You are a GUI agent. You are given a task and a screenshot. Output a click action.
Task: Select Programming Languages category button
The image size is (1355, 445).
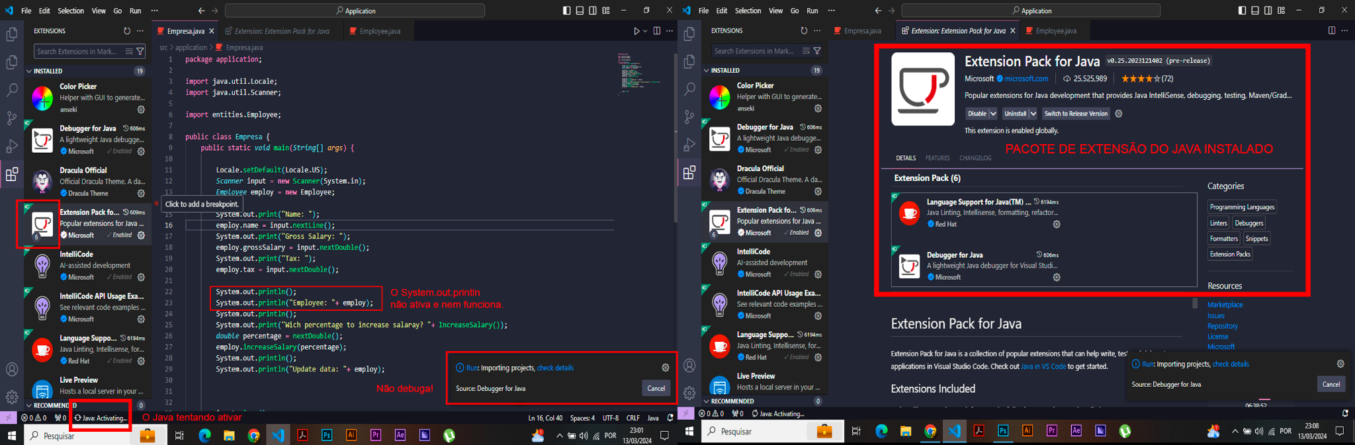(x=1242, y=207)
